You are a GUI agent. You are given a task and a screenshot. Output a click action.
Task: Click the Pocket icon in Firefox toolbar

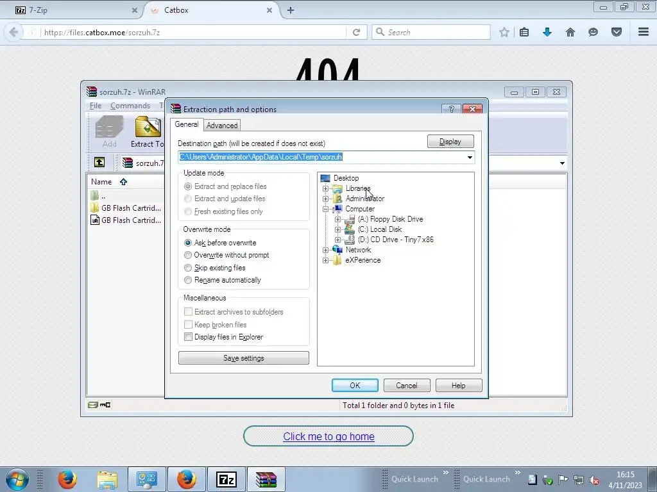coord(617,32)
